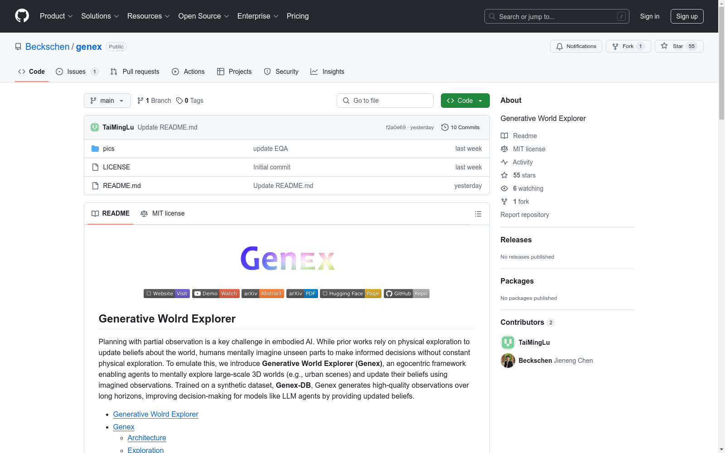Viewport: 725px width, 453px height.
Task: Open the Update README.md latest commit message
Action: [x=167, y=127]
